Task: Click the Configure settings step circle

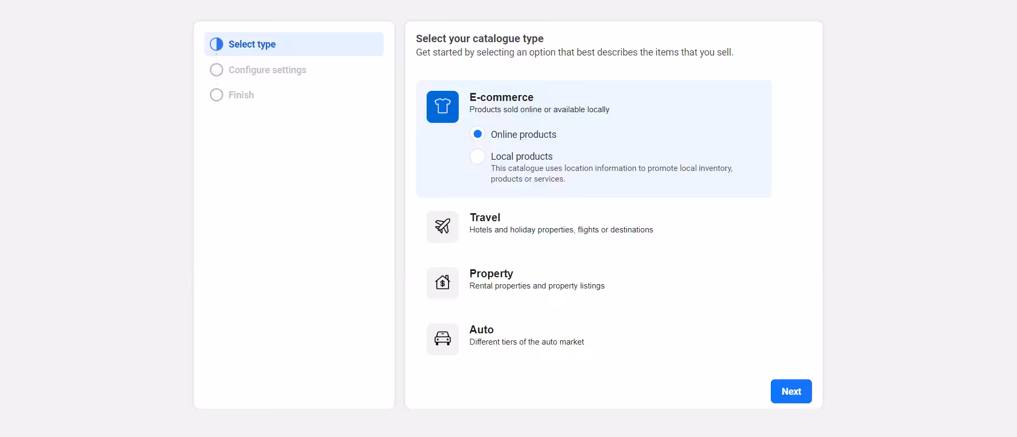Action: pos(216,70)
